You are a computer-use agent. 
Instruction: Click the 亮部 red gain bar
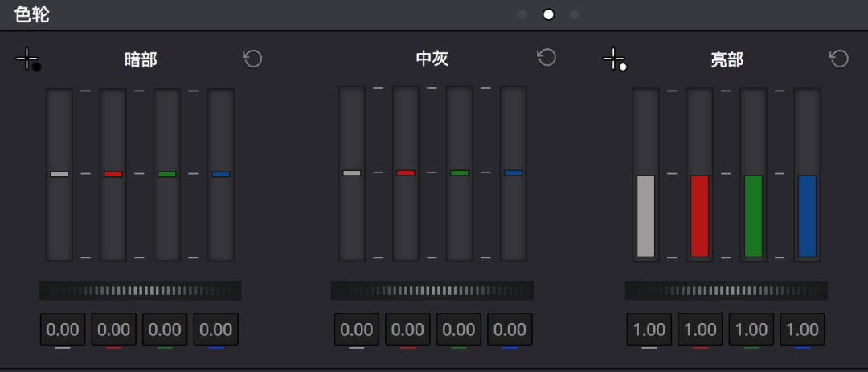700,216
